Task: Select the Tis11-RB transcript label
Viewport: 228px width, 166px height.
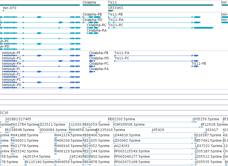Action: point(115,14)
